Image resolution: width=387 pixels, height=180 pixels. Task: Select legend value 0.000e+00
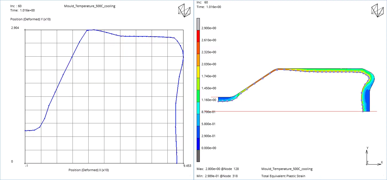click(x=209, y=148)
